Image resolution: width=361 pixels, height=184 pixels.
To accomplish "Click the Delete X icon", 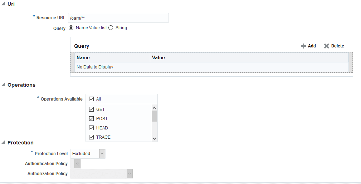I will coord(326,46).
